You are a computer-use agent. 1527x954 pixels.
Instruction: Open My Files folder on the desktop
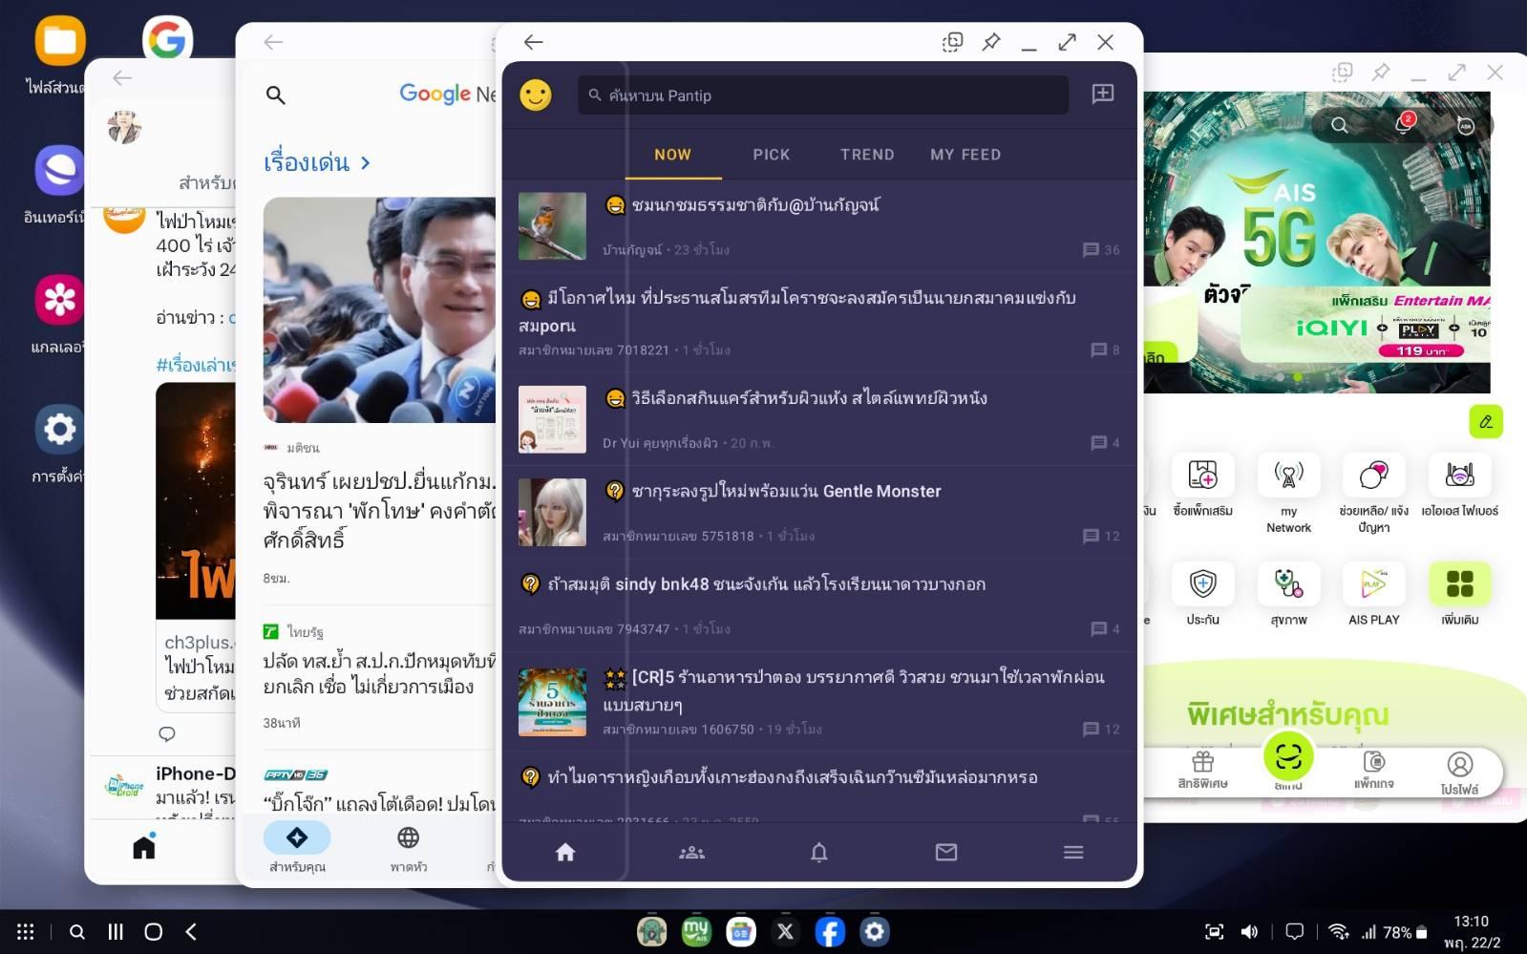click(60, 41)
